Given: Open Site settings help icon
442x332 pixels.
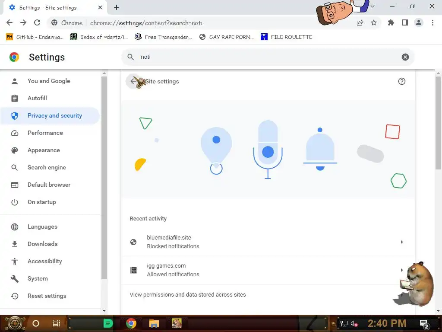Looking at the screenshot, I should point(402,81).
